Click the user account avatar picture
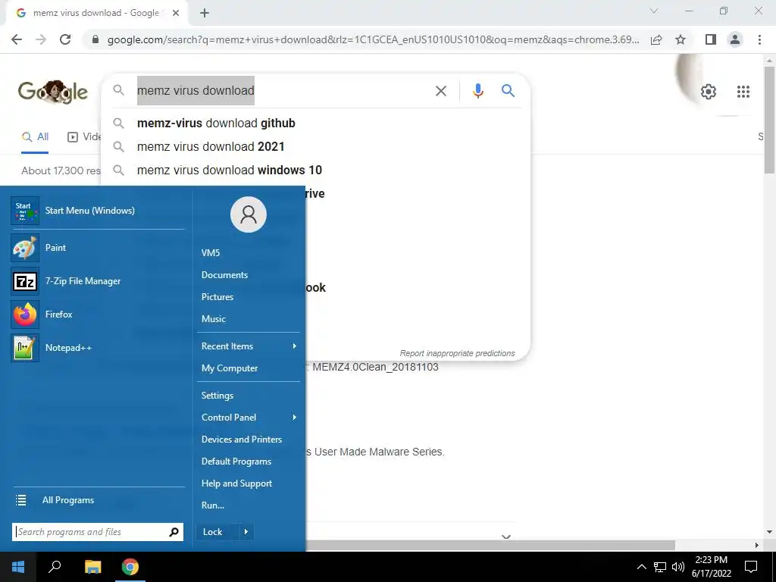 249,214
